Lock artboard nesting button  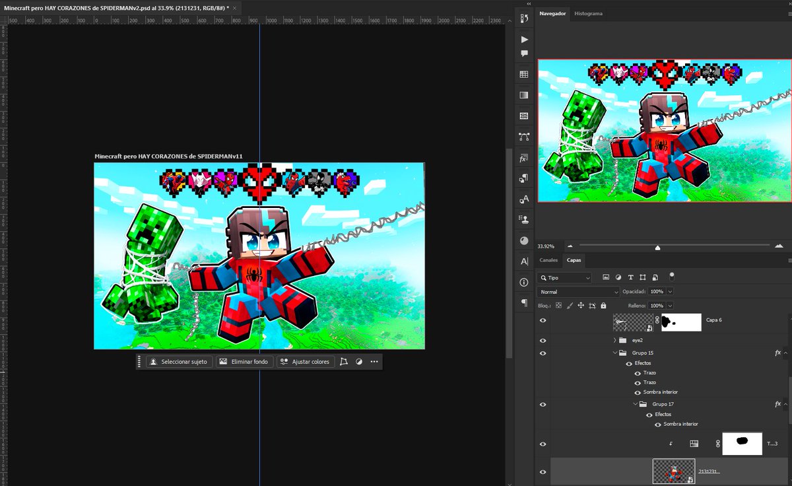(x=592, y=306)
